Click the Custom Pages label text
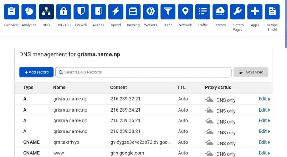The image size is (287, 157). click(x=237, y=27)
